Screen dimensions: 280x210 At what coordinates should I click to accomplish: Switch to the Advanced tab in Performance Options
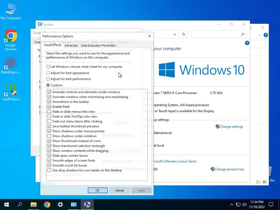(x=71, y=46)
